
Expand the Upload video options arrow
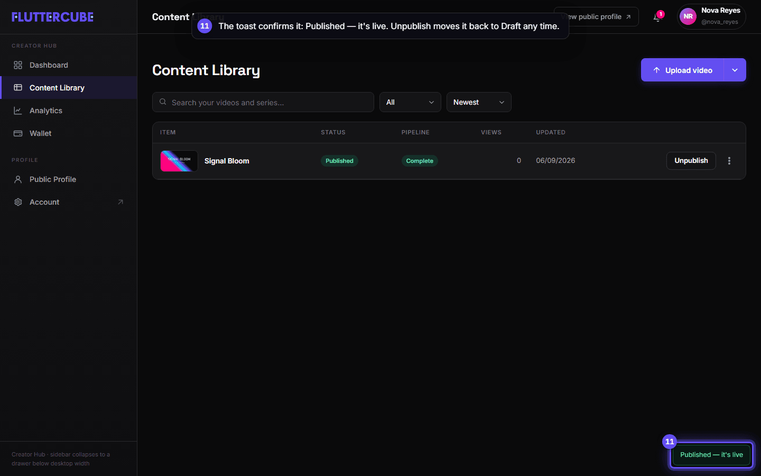point(735,70)
